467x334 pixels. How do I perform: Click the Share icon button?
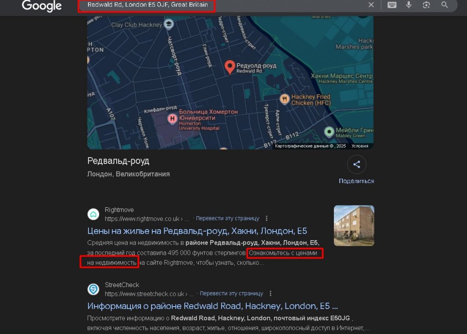click(357, 164)
